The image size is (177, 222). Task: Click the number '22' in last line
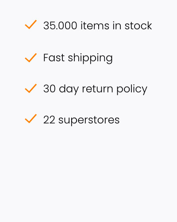coord(49,120)
